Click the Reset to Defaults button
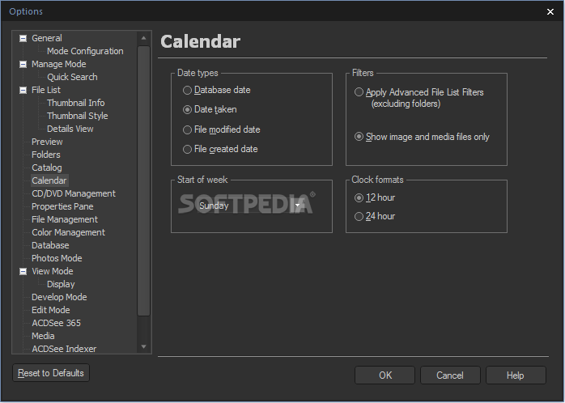This screenshot has height=403, width=565. (x=51, y=373)
